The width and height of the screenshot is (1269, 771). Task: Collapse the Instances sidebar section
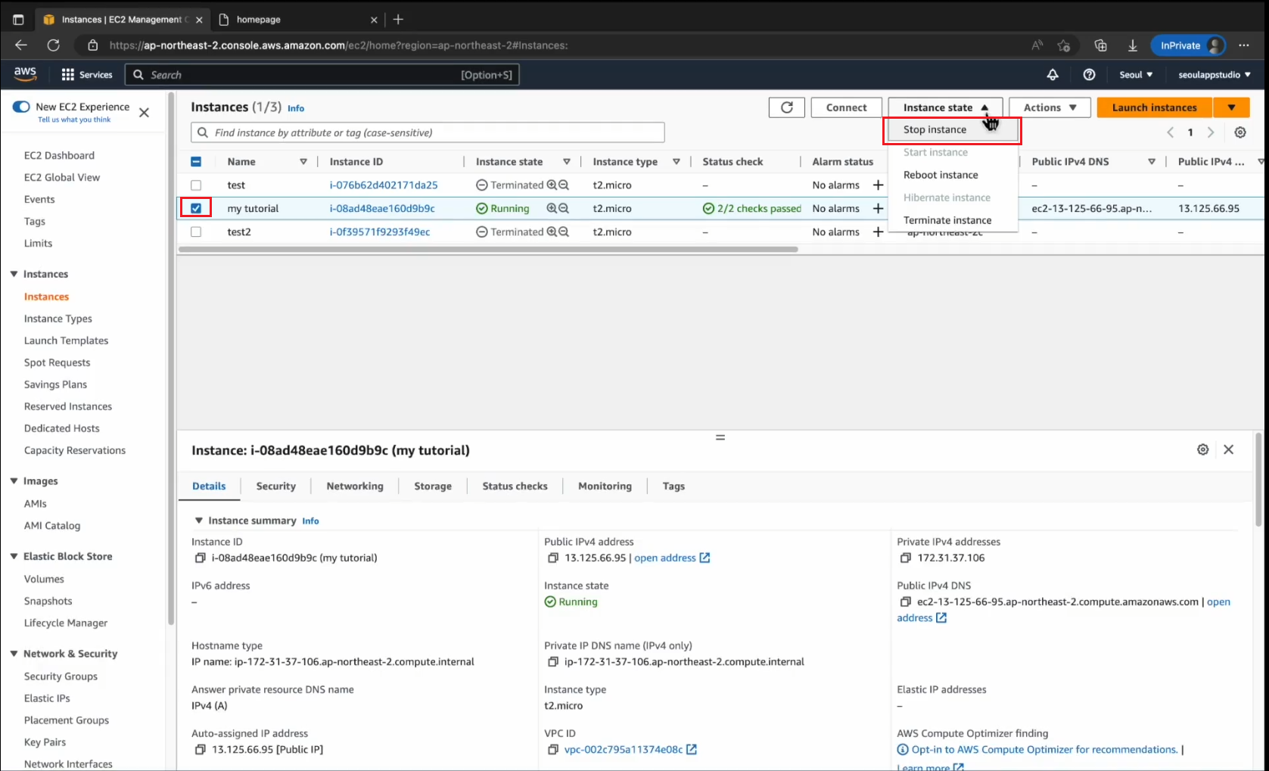tap(14, 274)
